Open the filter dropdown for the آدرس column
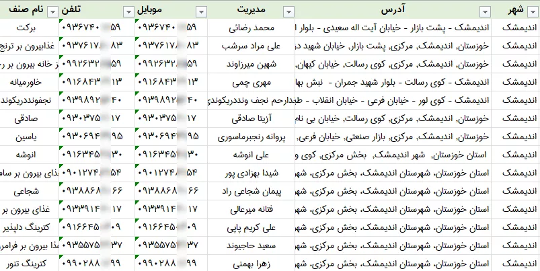 [485, 12]
